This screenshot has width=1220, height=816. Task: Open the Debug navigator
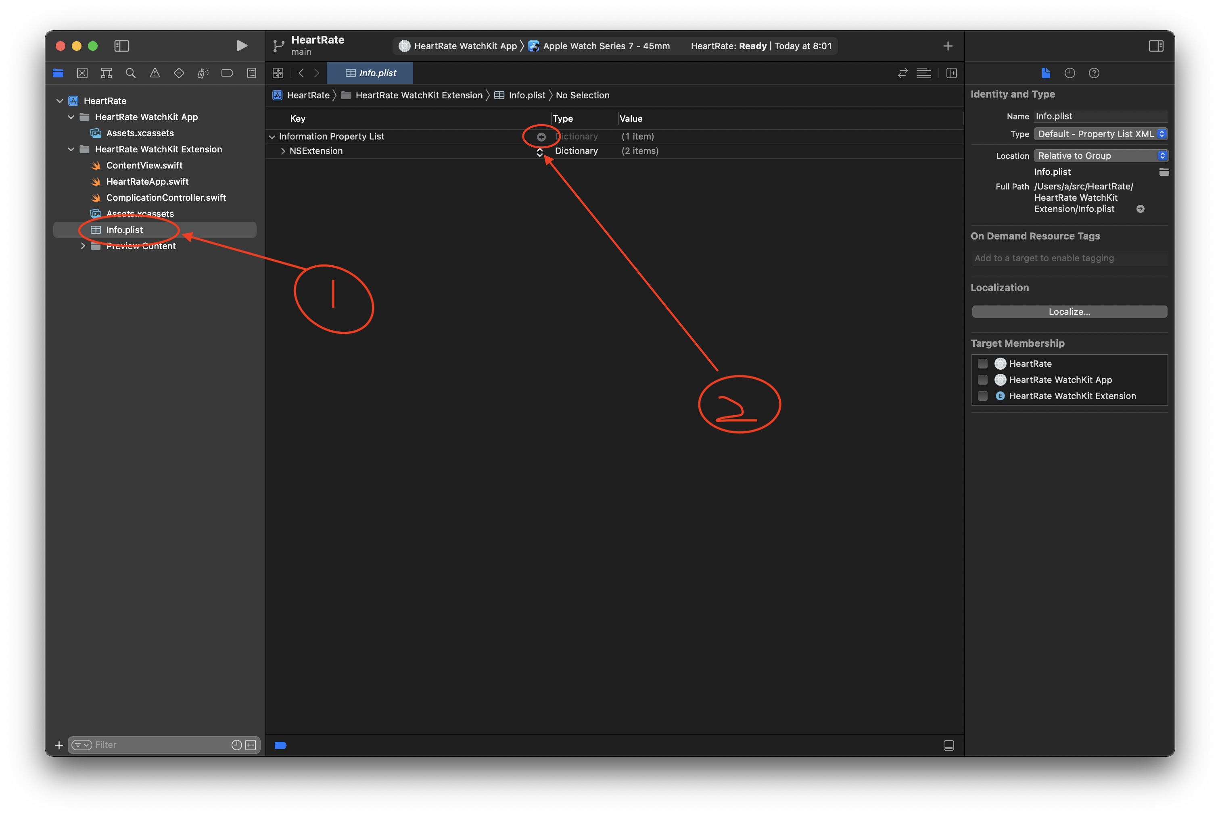[203, 73]
